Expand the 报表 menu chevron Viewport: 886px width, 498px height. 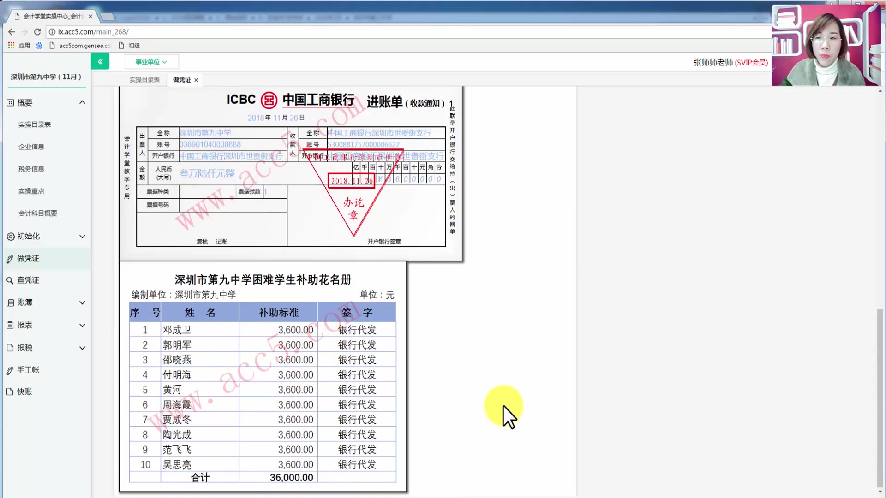pos(82,326)
